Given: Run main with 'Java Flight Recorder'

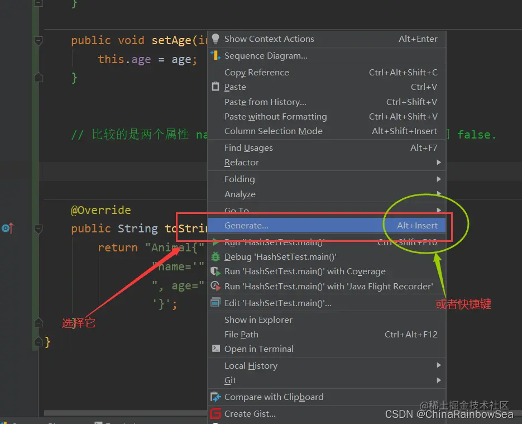Looking at the screenshot, I should [x=327, y=287].
